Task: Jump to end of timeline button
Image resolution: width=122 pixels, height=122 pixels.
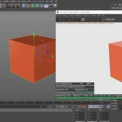Action: [74, 106]
